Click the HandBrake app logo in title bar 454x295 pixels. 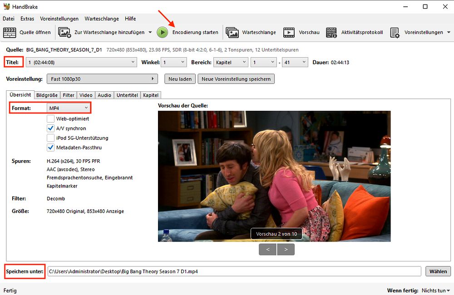6,6
